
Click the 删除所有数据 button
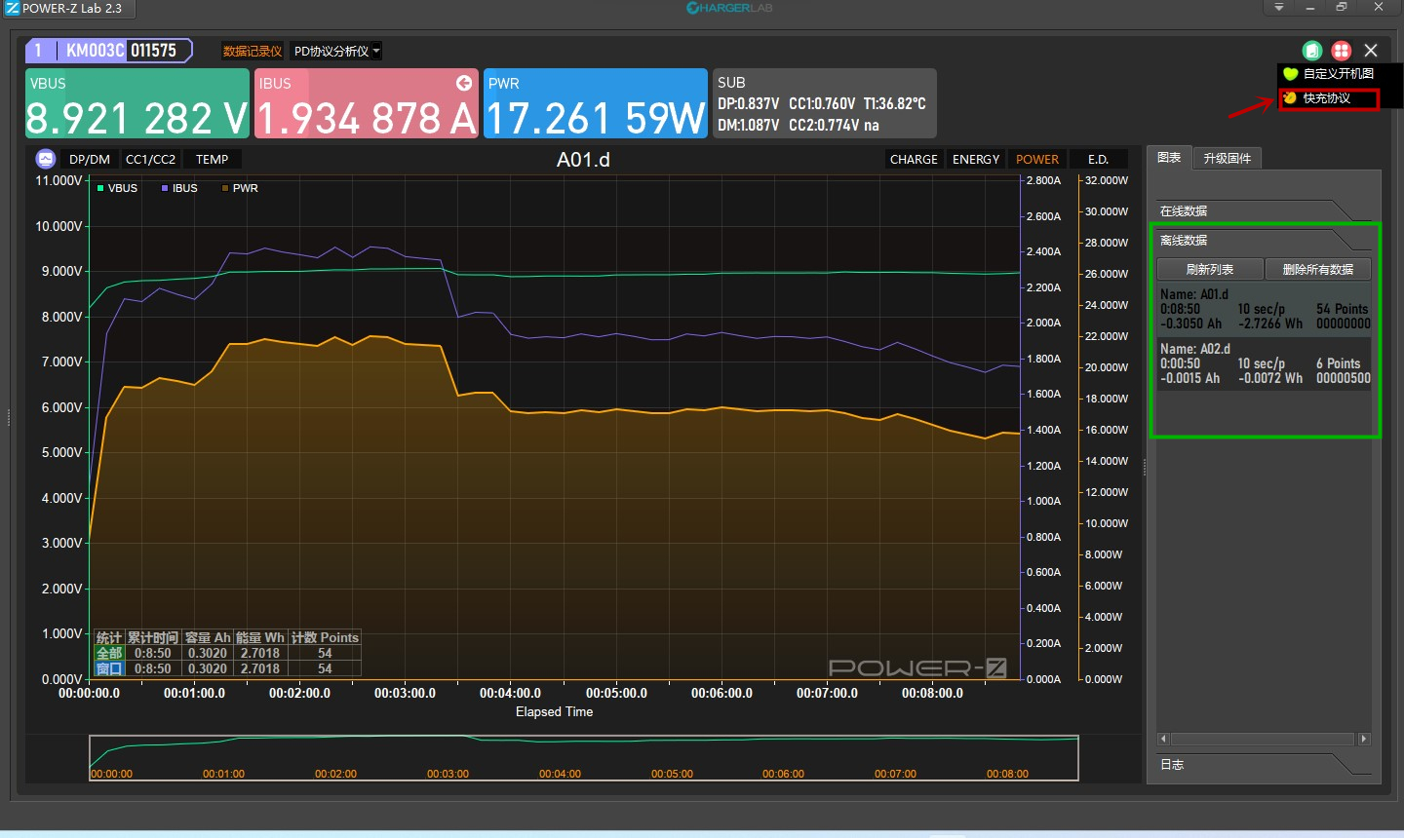[1317, 270]
